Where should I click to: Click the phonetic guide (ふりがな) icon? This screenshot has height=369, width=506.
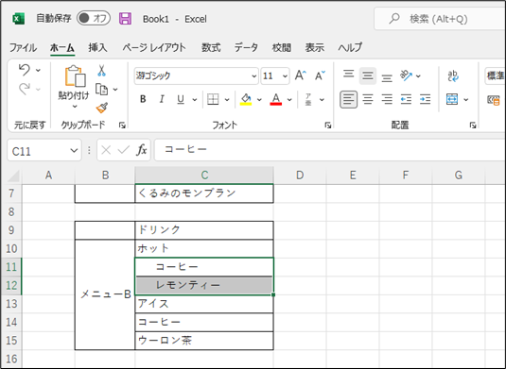308,99
